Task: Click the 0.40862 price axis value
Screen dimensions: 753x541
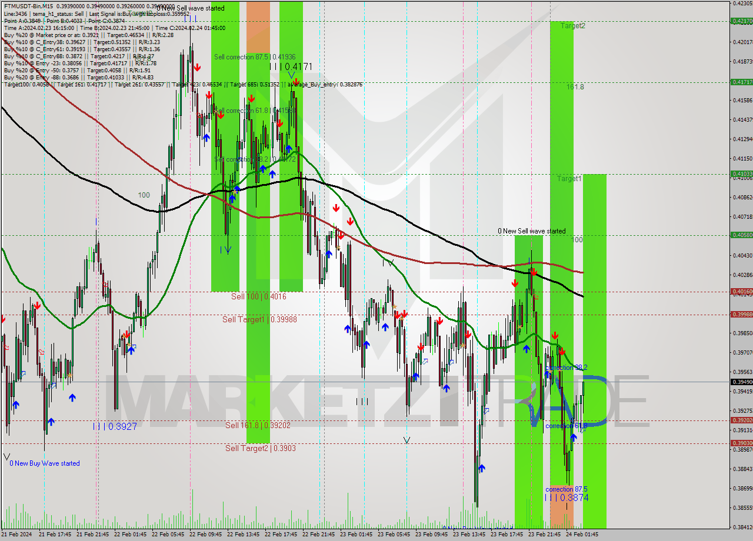Action: click(742, 198)
